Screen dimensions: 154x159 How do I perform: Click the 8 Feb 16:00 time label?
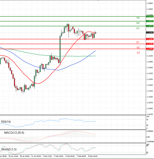pos(93,156)
